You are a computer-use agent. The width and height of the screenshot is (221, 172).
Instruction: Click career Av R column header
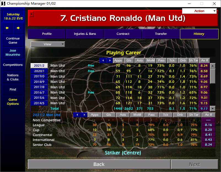point(204,60)
